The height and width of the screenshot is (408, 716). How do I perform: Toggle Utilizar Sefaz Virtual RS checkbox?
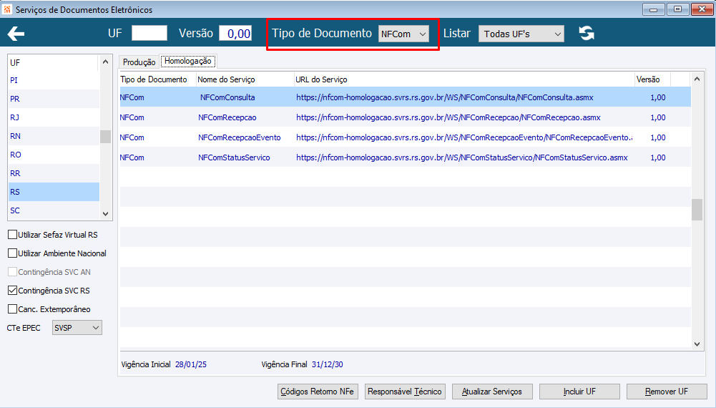point(13,235)
